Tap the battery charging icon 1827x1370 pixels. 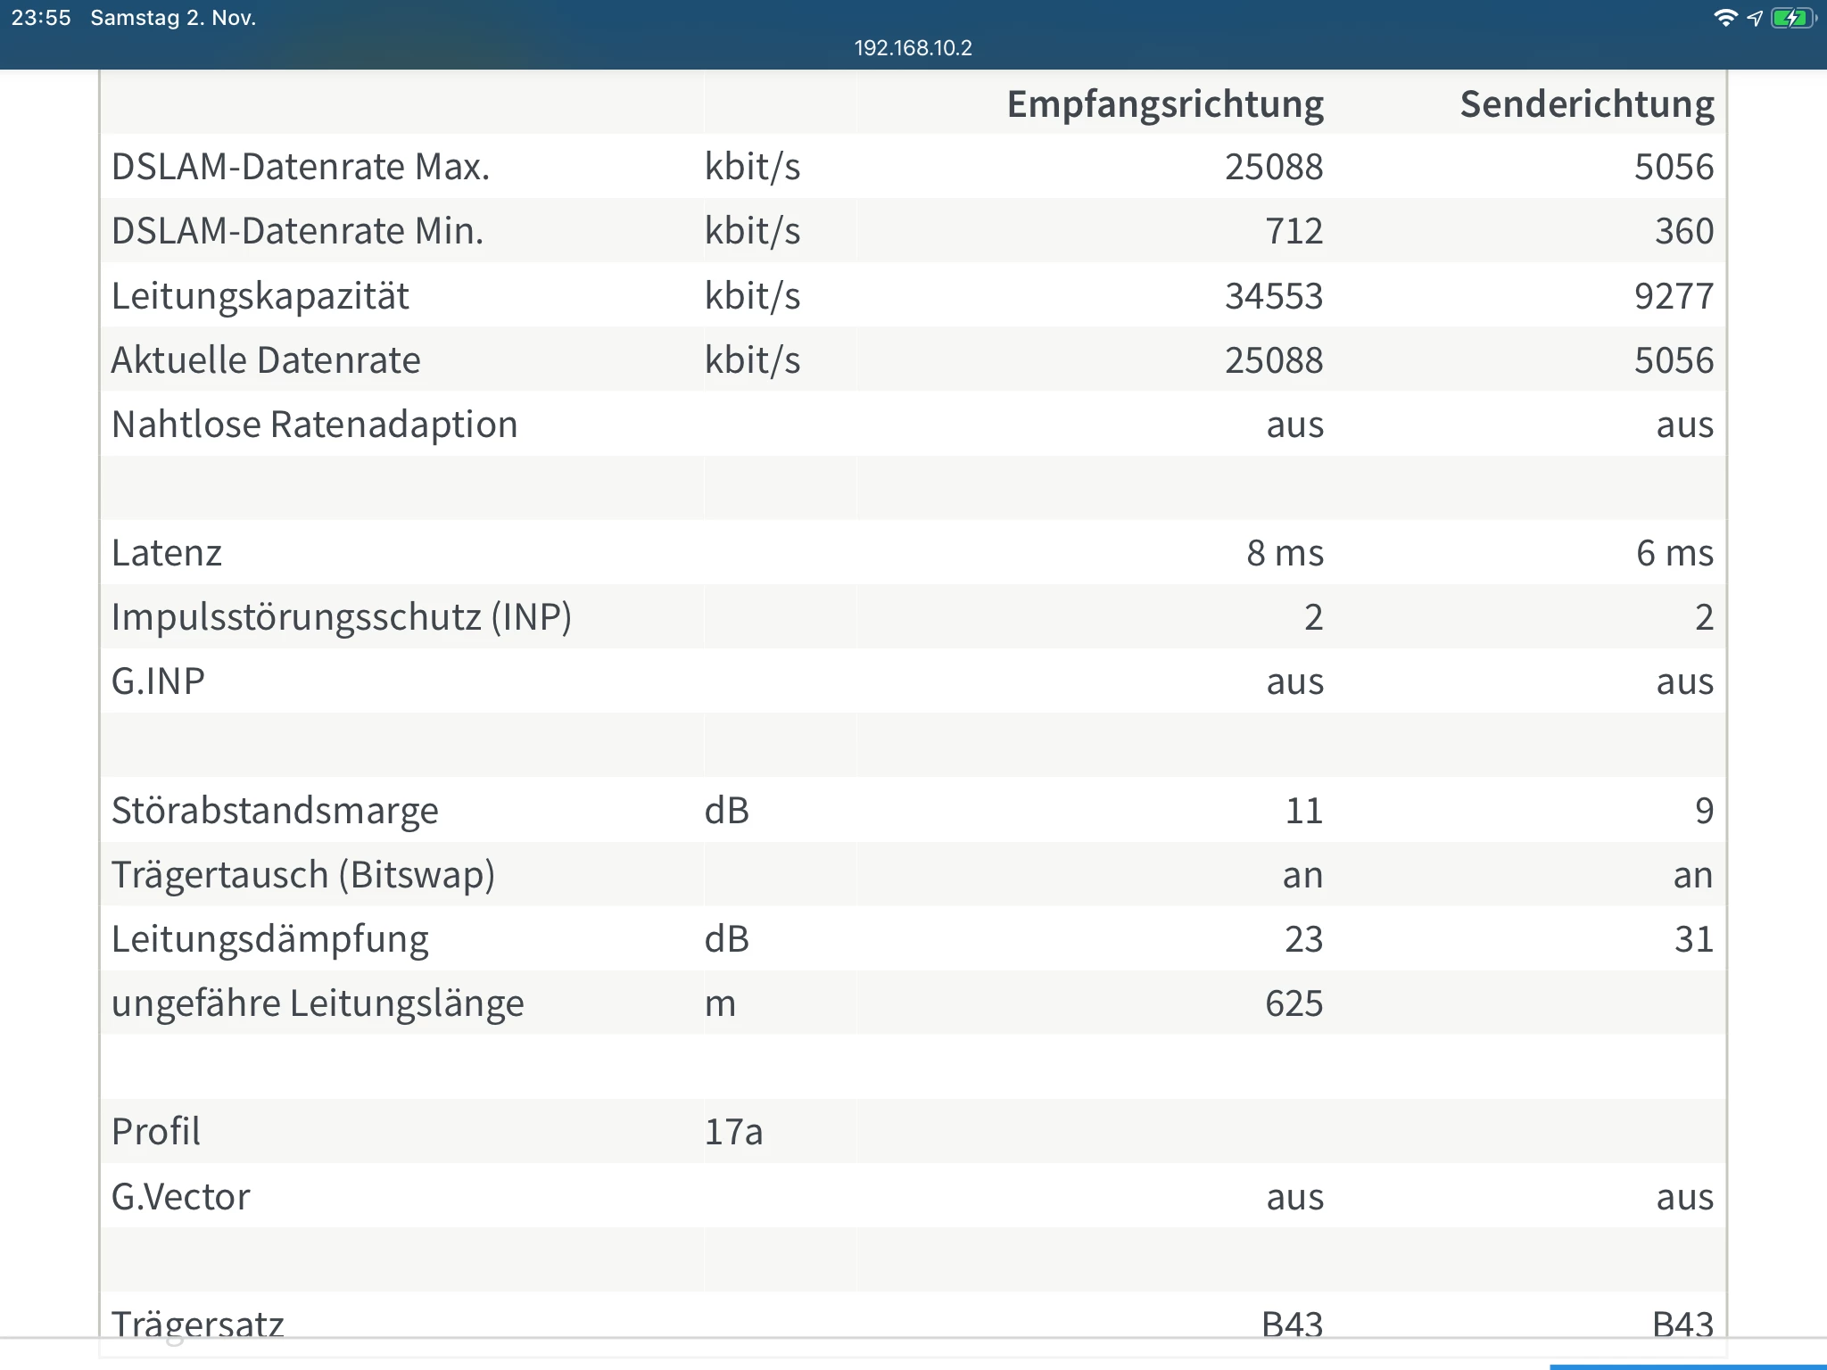click(x=1791, y=18)
